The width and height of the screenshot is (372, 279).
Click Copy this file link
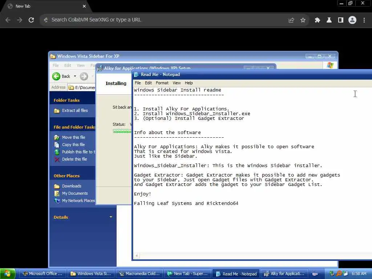(x=73, y=145)
